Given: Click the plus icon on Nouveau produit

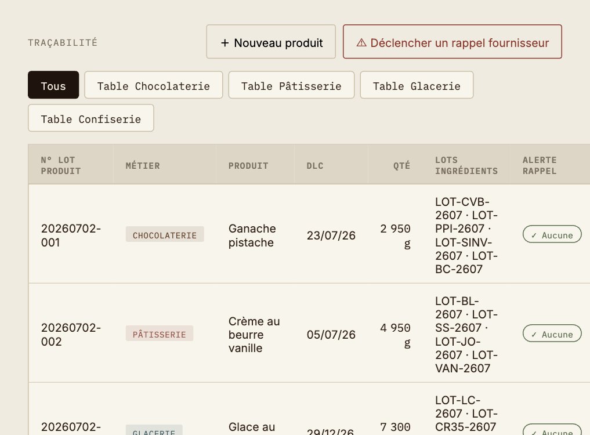Looking at the screenshot, I should 225,43.
